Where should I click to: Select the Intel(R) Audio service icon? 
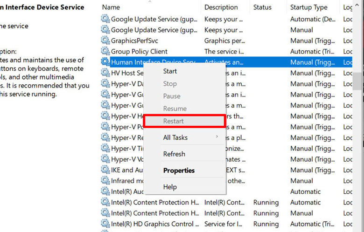105,191
